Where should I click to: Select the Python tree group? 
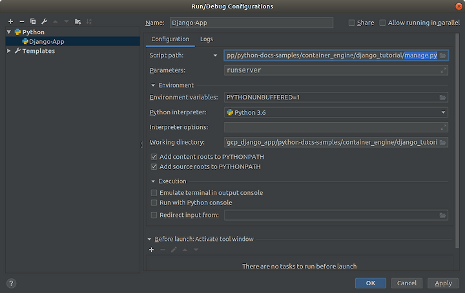tap(33, 32)
